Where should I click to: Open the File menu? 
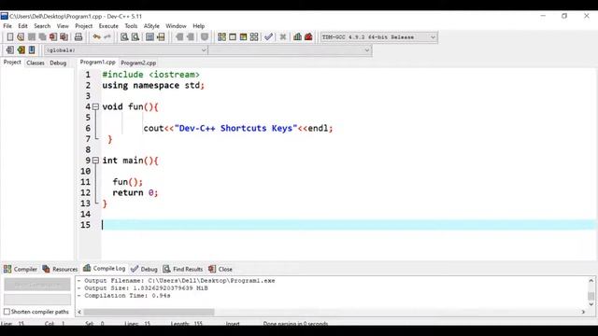tap(7, 26)
